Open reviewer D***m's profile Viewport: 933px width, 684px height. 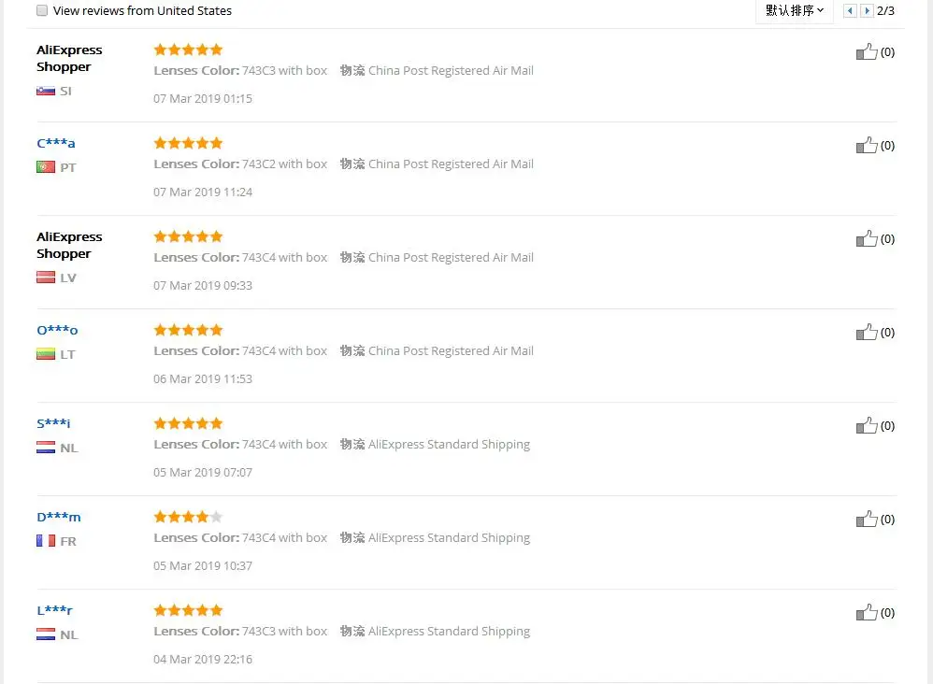(59, 517)
